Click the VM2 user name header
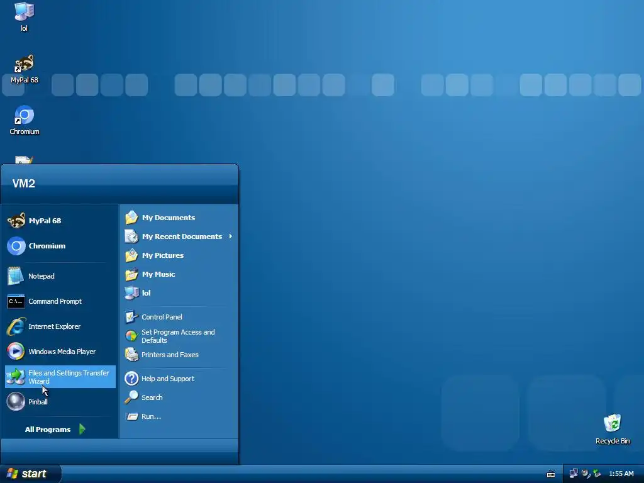Screen dimensions: 644x483 click(23, 184)
